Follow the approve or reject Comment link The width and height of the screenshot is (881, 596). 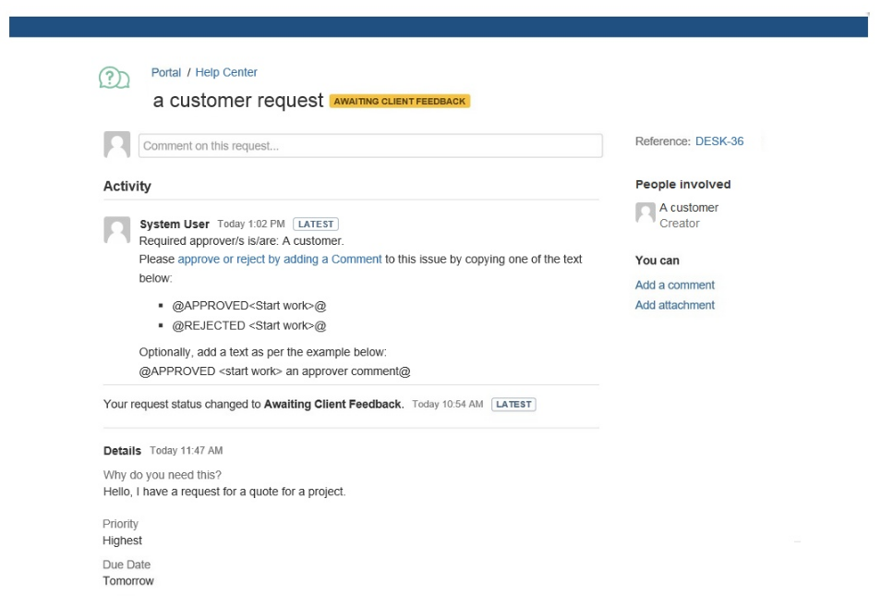click(x=280, y=260)
